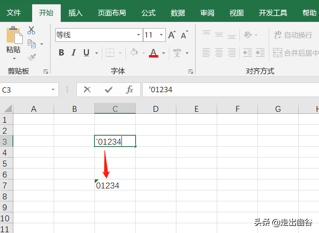Click the text orientation icon
The width and height of the screenshot is (319, 233).
click(248, 35)
